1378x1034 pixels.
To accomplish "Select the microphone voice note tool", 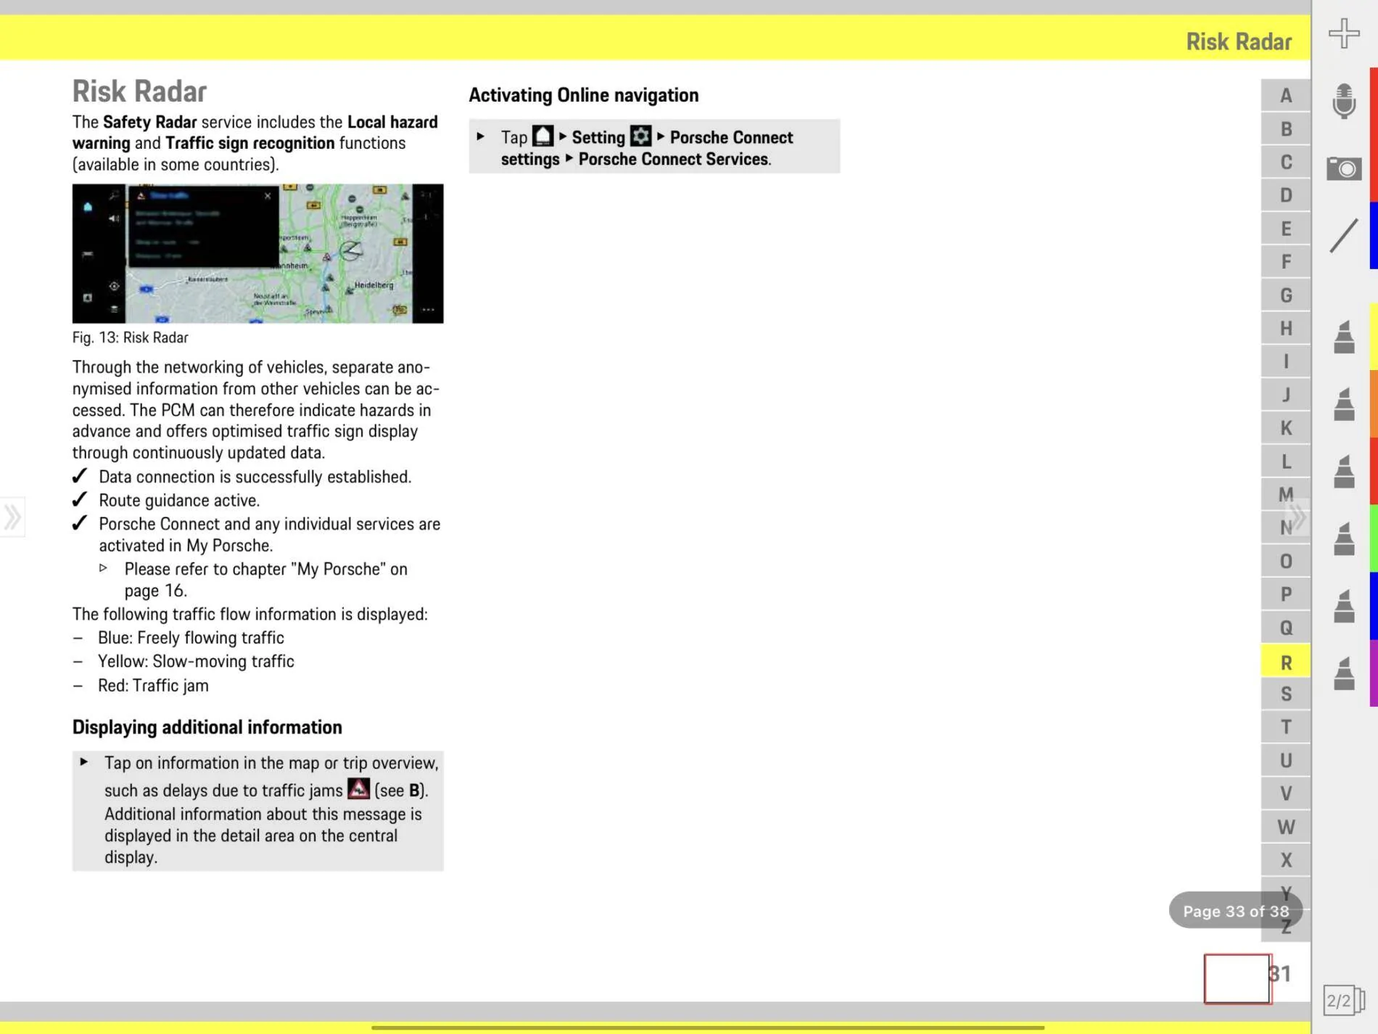I will [1344, 101].
